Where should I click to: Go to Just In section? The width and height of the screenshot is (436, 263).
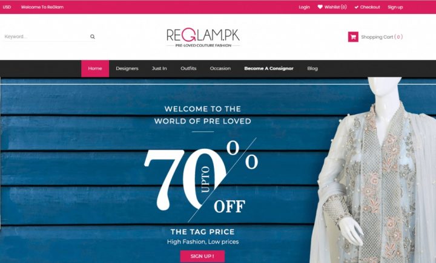click(159, 68)
